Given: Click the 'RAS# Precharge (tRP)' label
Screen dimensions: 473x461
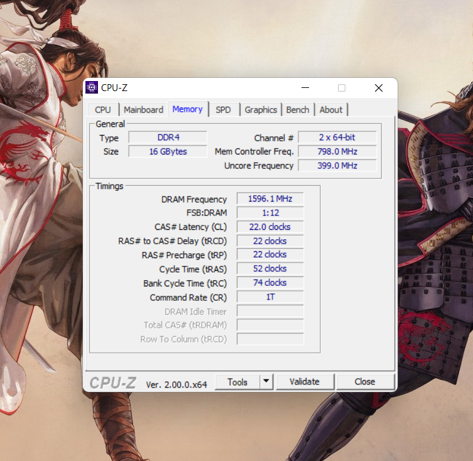Looking at the screenshot, I should (x=184, y=255).
